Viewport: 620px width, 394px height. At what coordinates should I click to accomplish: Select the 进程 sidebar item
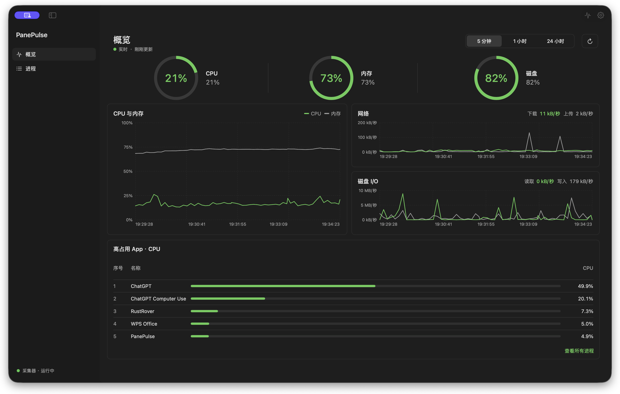coord(54,68)
